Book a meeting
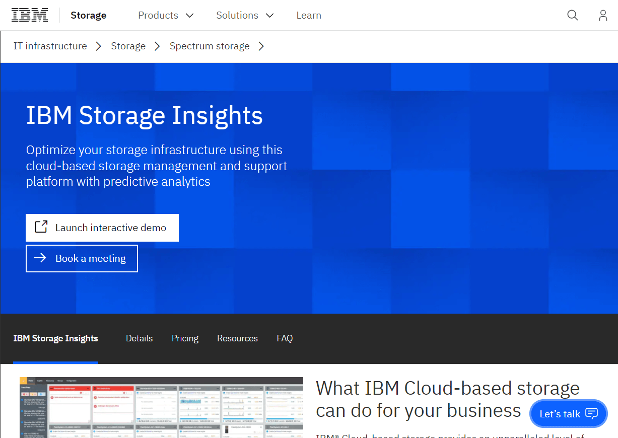Image resolution: width=618 pixels, height=438 pixels. (82, 258)
